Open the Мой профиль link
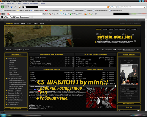Screen dimensions: 147x117 tap(18, 50)
